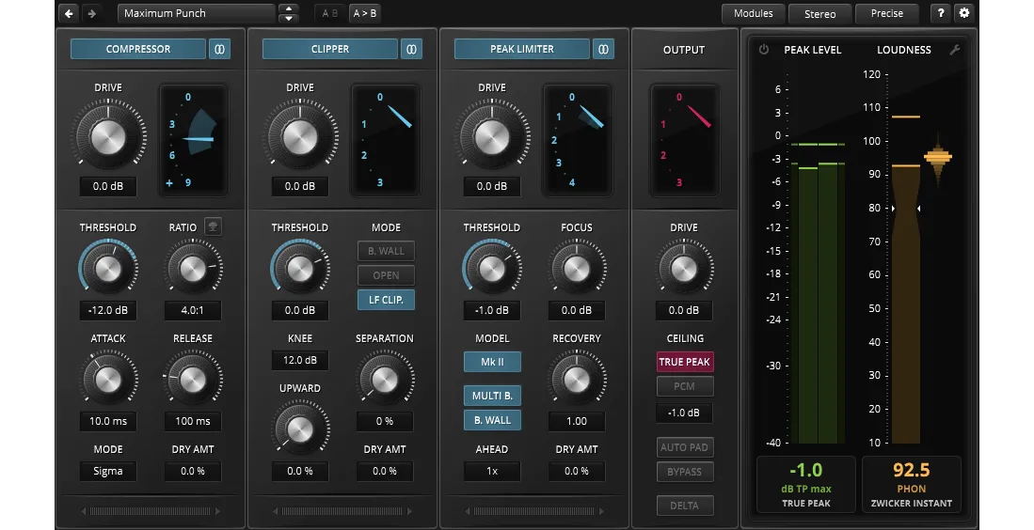The height and width of the screenshot is (530, 1034).
Task: Click the compressor scrollbar left arrow
Action: (x=84, y=511)
